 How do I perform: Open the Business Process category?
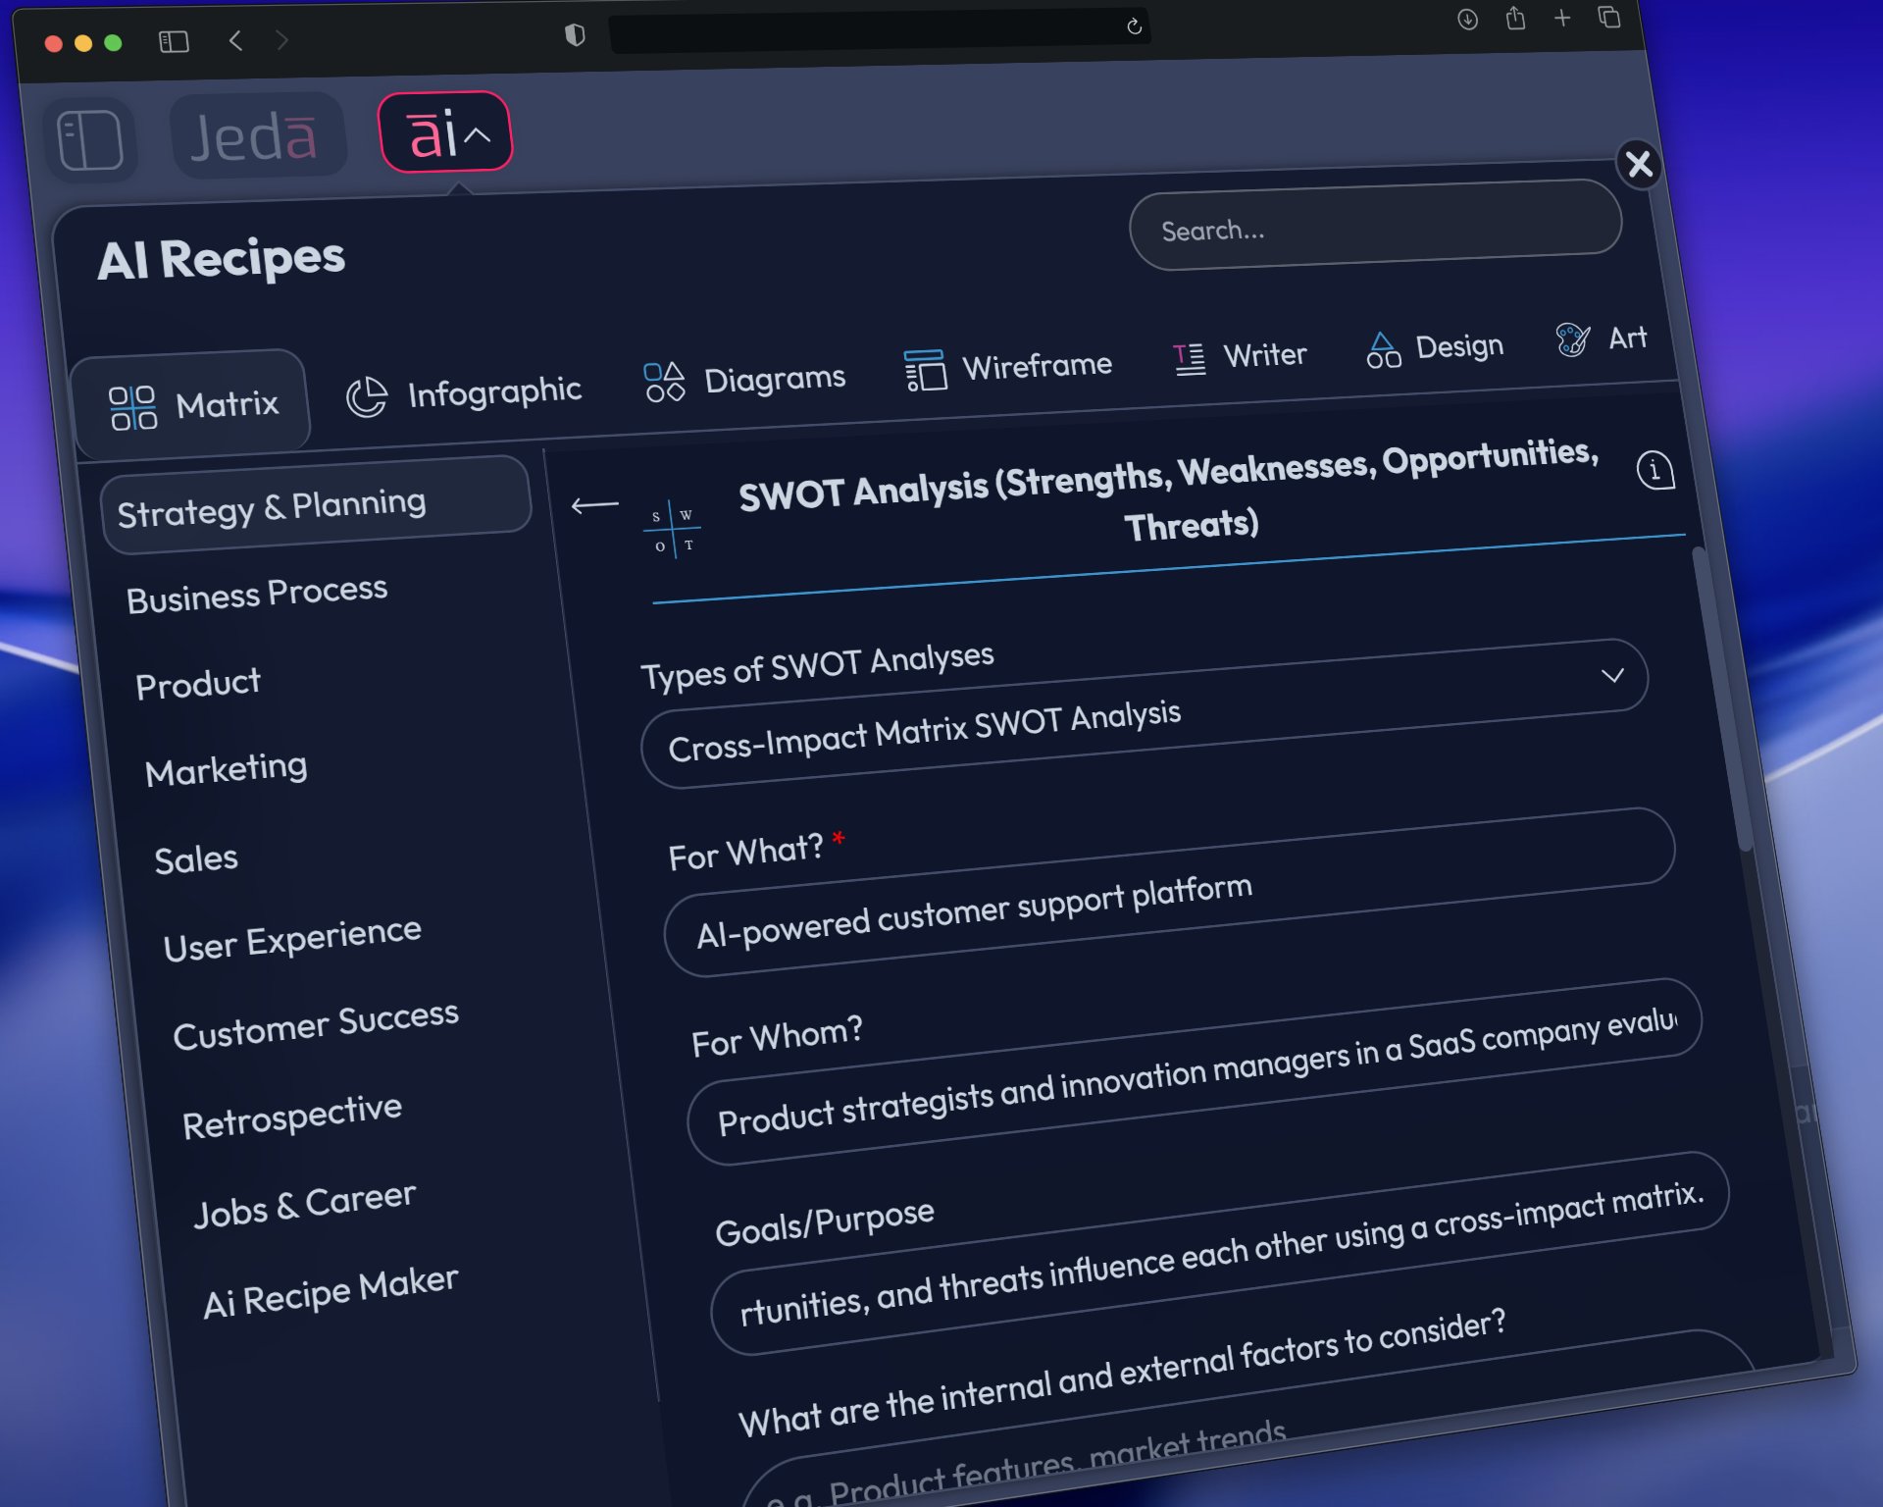tap(257, 594)
